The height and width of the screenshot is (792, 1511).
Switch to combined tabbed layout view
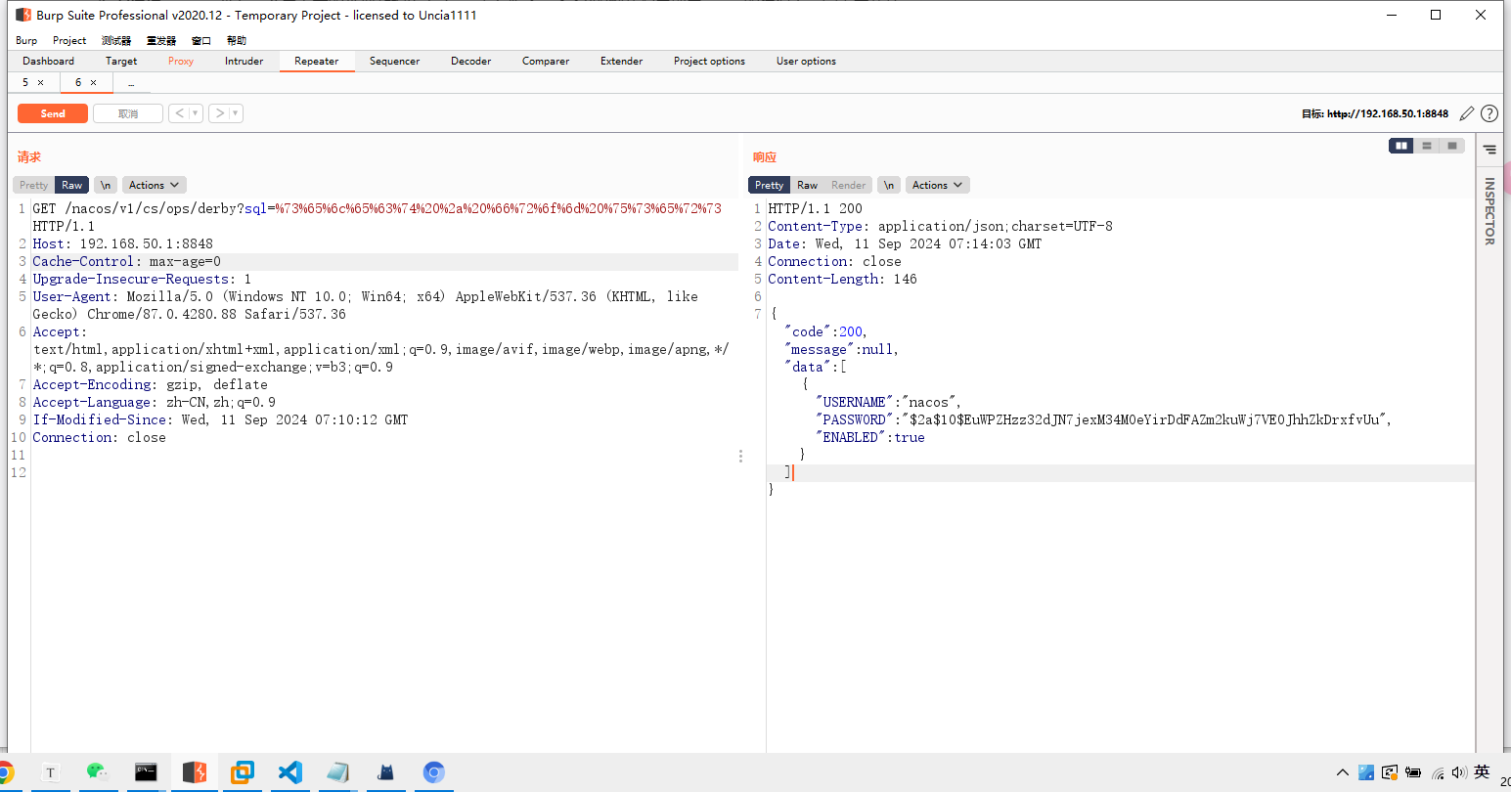(x=1452, y=146)
